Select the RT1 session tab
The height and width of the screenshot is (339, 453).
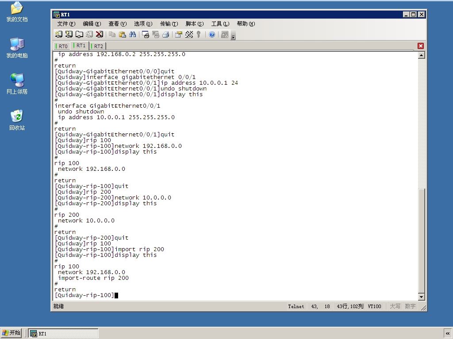80,45
